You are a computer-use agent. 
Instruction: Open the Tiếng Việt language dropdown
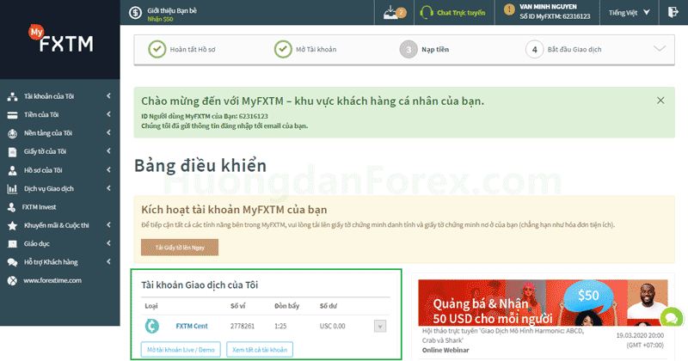coord(629,13)
